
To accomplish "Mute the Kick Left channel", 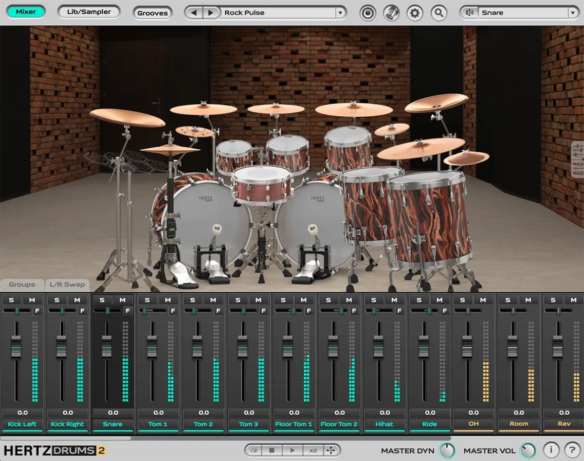I will [x=32, y=300].
